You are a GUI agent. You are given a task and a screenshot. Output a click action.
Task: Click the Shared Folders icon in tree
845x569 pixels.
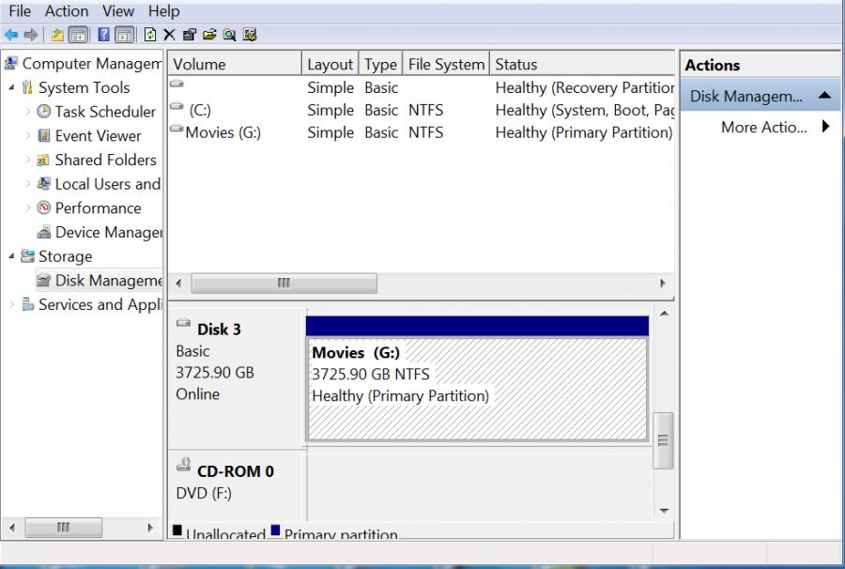[x=43, y=160]
